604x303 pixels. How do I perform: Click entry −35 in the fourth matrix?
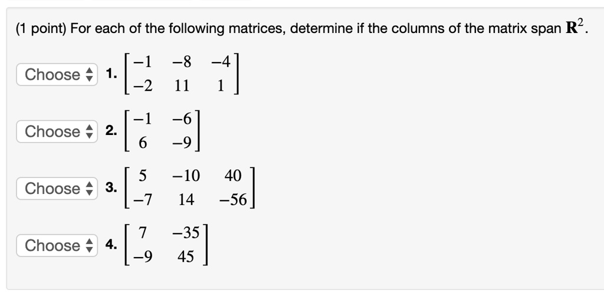pyautogui.click(x=186, y=232)
